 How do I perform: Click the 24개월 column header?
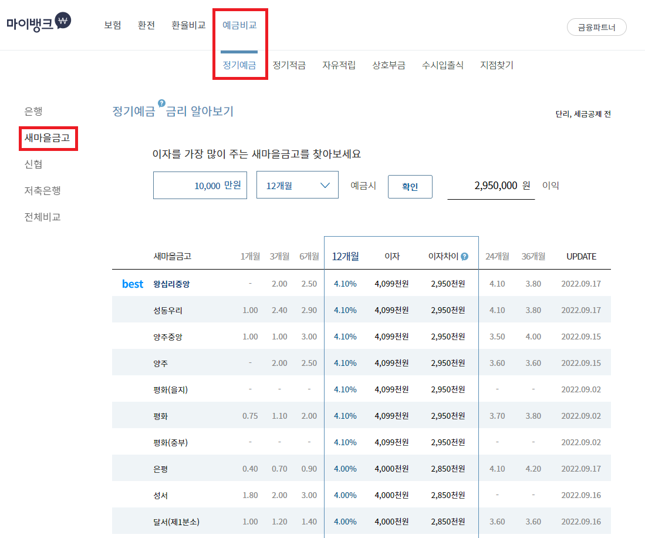click(x=497, y=257)
